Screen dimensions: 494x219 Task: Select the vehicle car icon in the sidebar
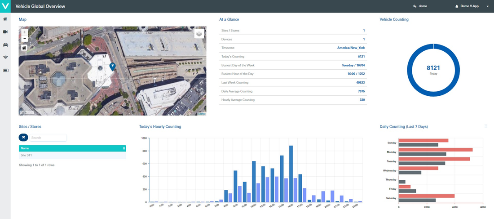pyautogui.click(x=5, y=45)
